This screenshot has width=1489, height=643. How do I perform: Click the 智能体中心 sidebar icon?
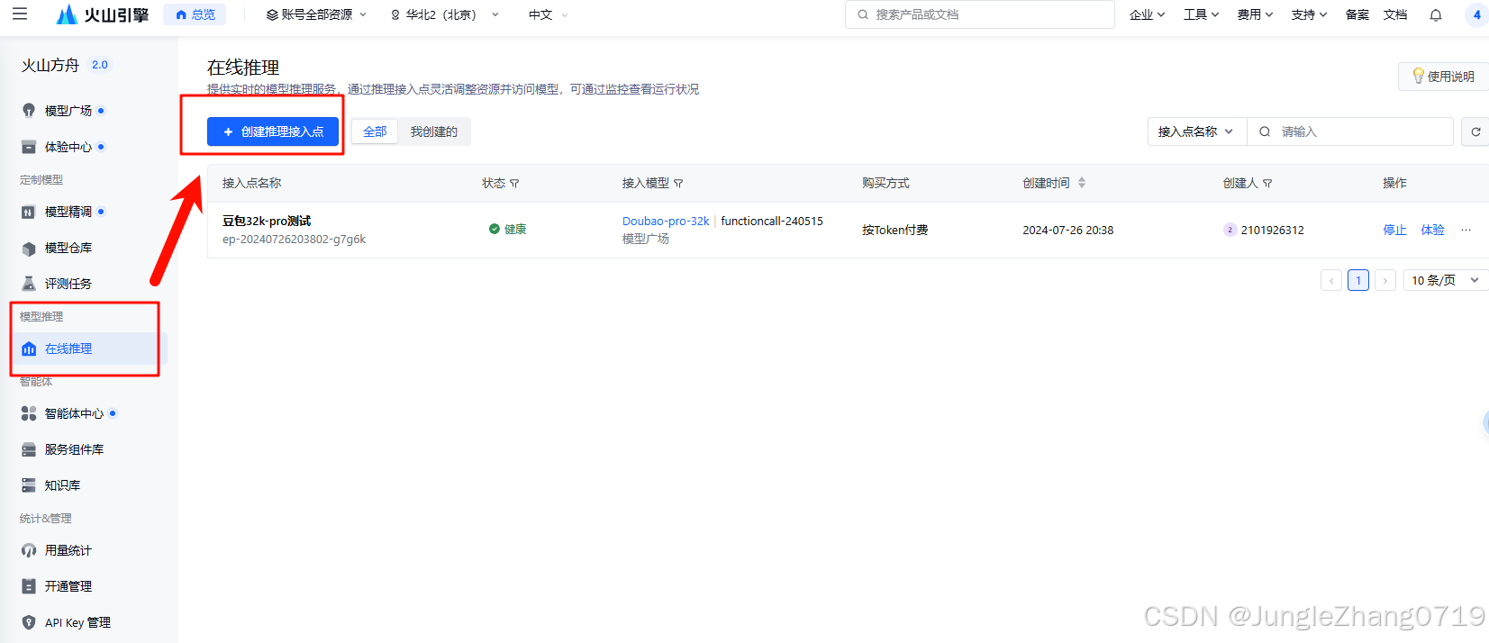click(29, 413)
